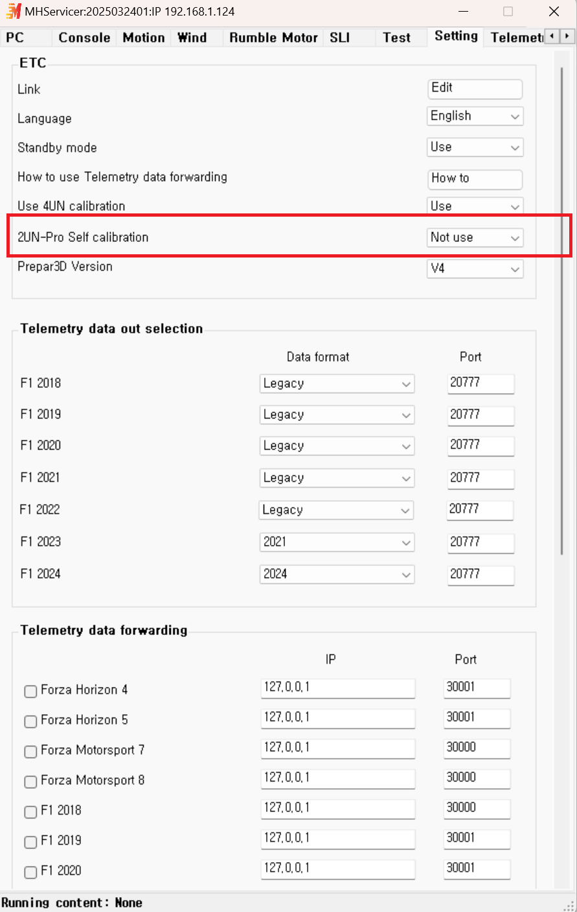This screenshot has height=912, width=577.
Task: Open the Language dropdown
Action: coord(475,116)
